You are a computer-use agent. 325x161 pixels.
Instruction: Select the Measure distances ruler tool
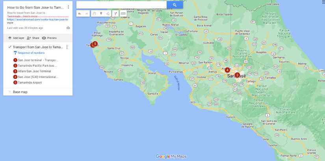point(123,14)
